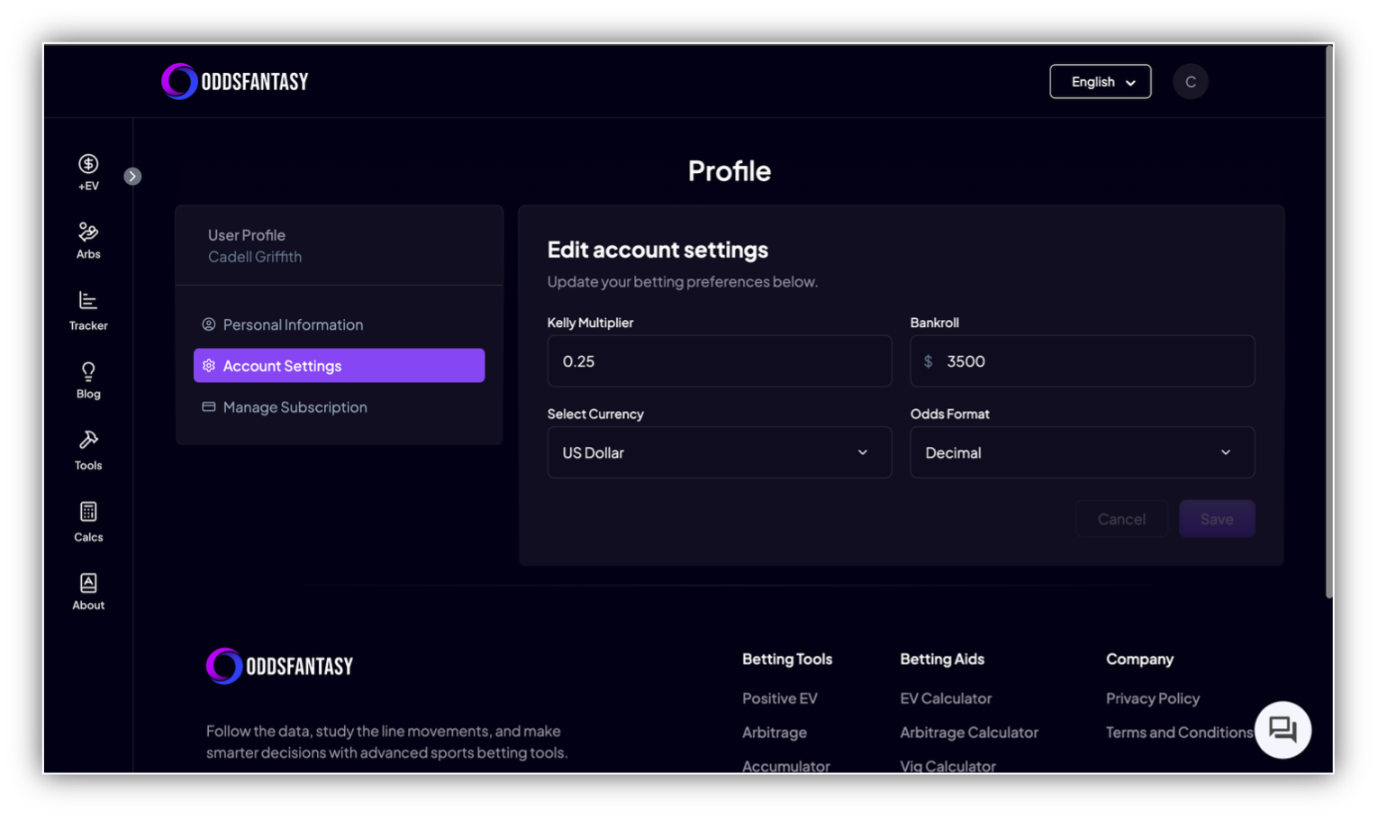Switch to Personal Information settings
1378x820 pixels.
pos(293,324)
